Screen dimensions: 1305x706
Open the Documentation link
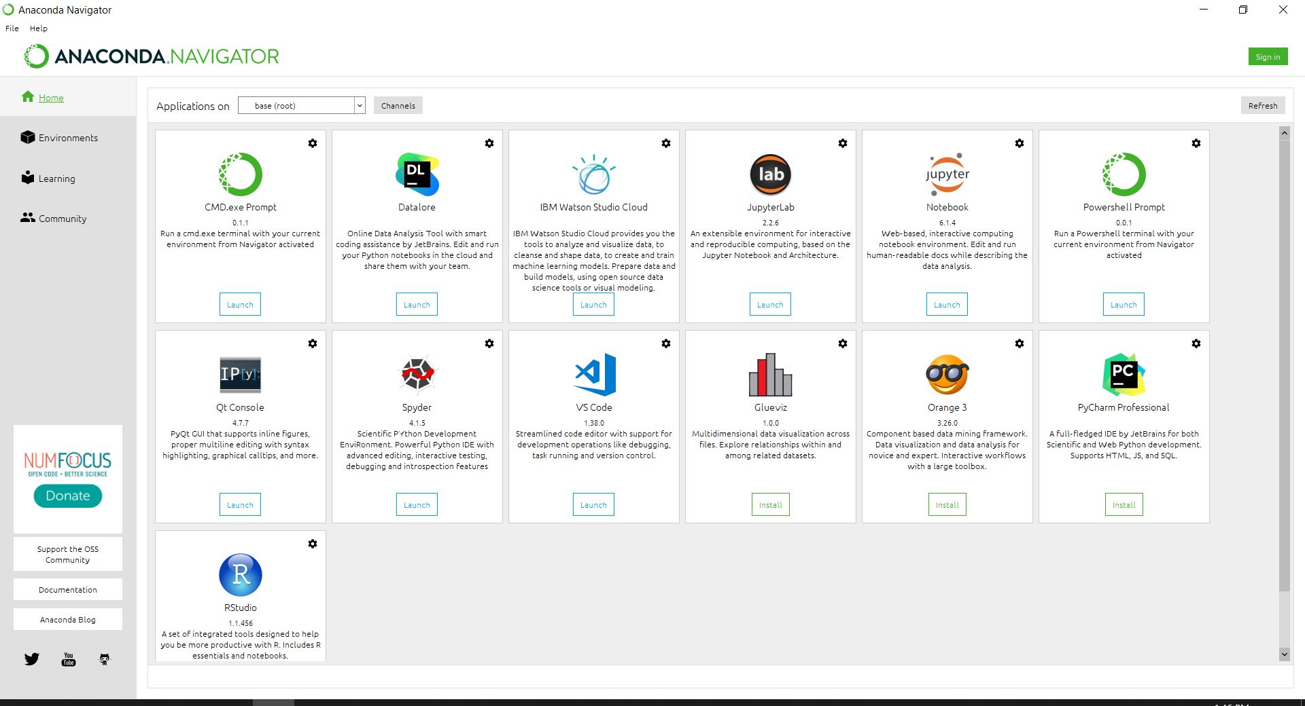coord(68,589)
